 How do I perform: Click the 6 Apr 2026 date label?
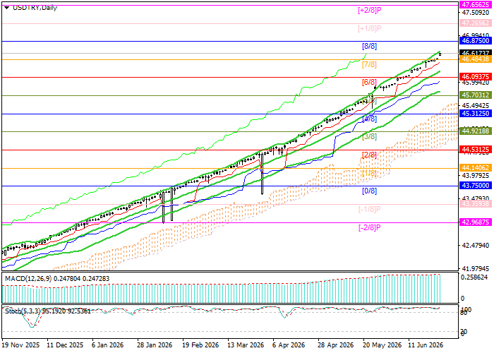coord(289,345)
